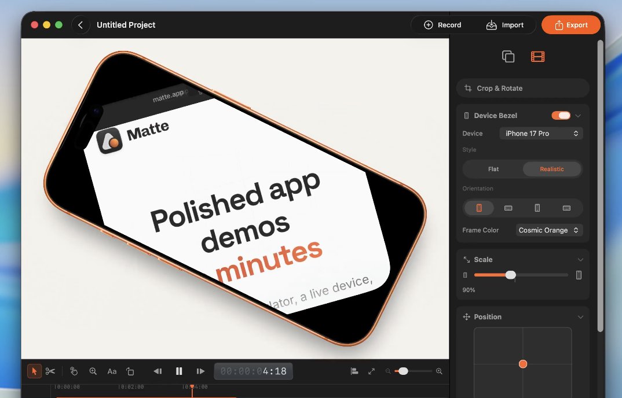Click the Scale slider handle
This screenshot has height=398, width=622.
[511, 275]
